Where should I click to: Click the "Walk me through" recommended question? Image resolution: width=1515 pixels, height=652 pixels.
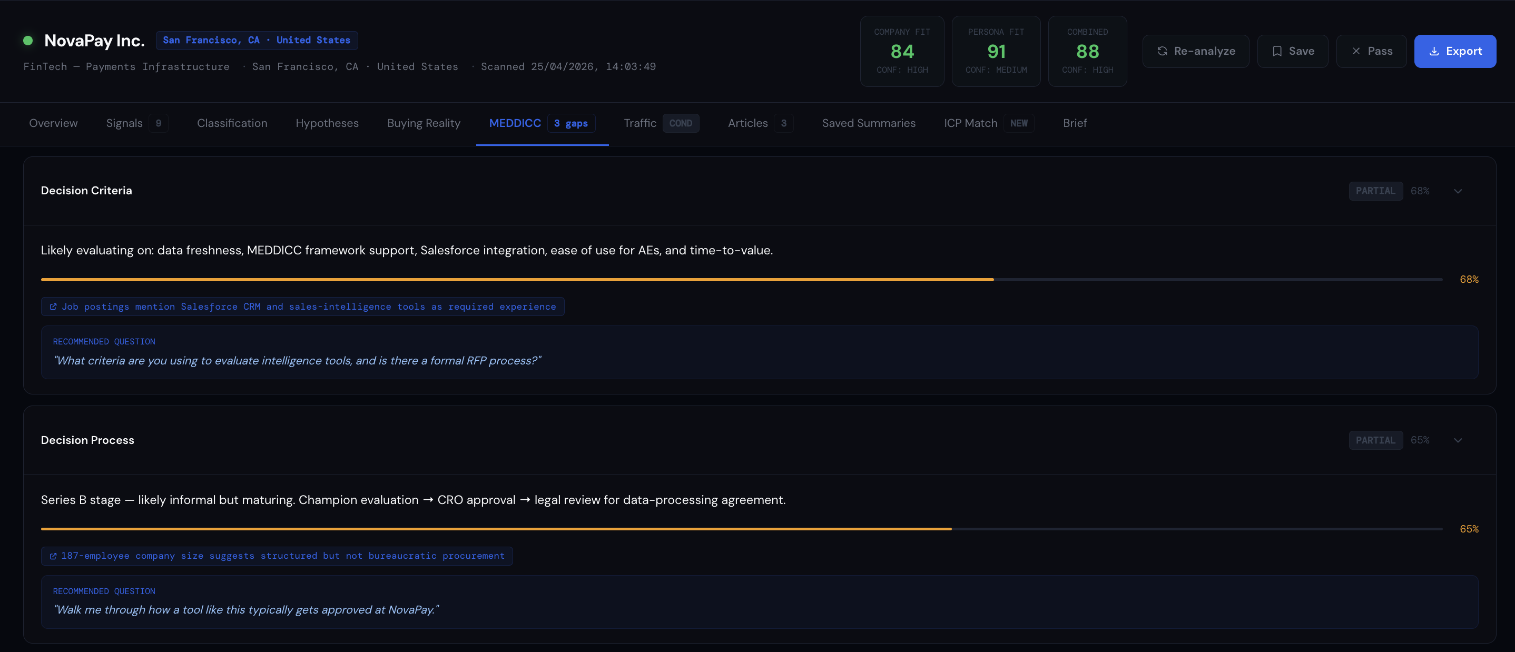coord(246,610)
